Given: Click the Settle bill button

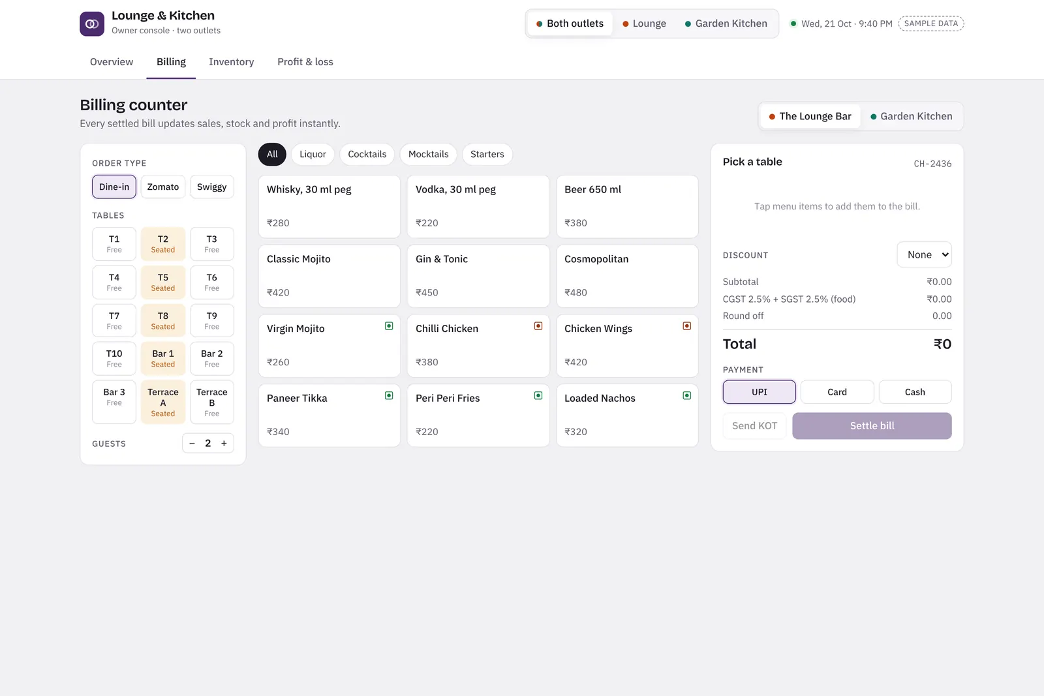Looking at the screenshot, I should click(x=872, y=426).
